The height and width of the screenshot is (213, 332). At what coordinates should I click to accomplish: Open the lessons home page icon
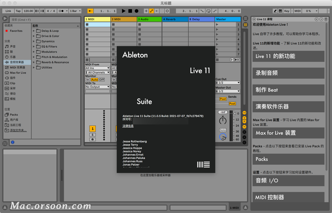coord(326,19)
